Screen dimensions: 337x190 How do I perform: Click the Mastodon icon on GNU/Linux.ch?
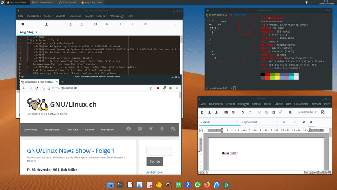140,129
